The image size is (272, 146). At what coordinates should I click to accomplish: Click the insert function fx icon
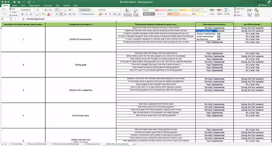pos(23,19)
